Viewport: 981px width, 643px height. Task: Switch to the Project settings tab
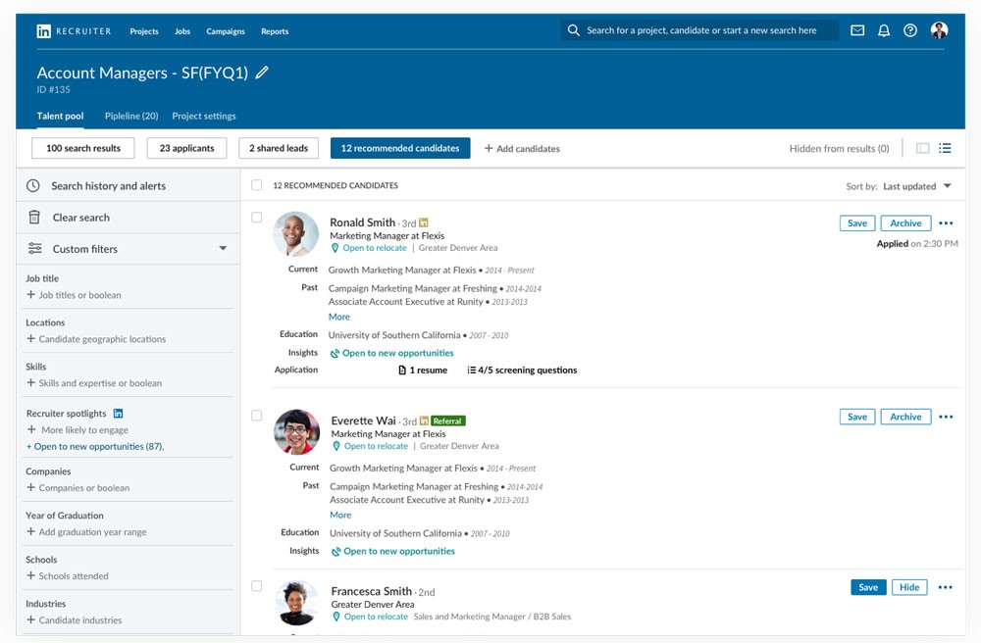[x=204, y=116]
